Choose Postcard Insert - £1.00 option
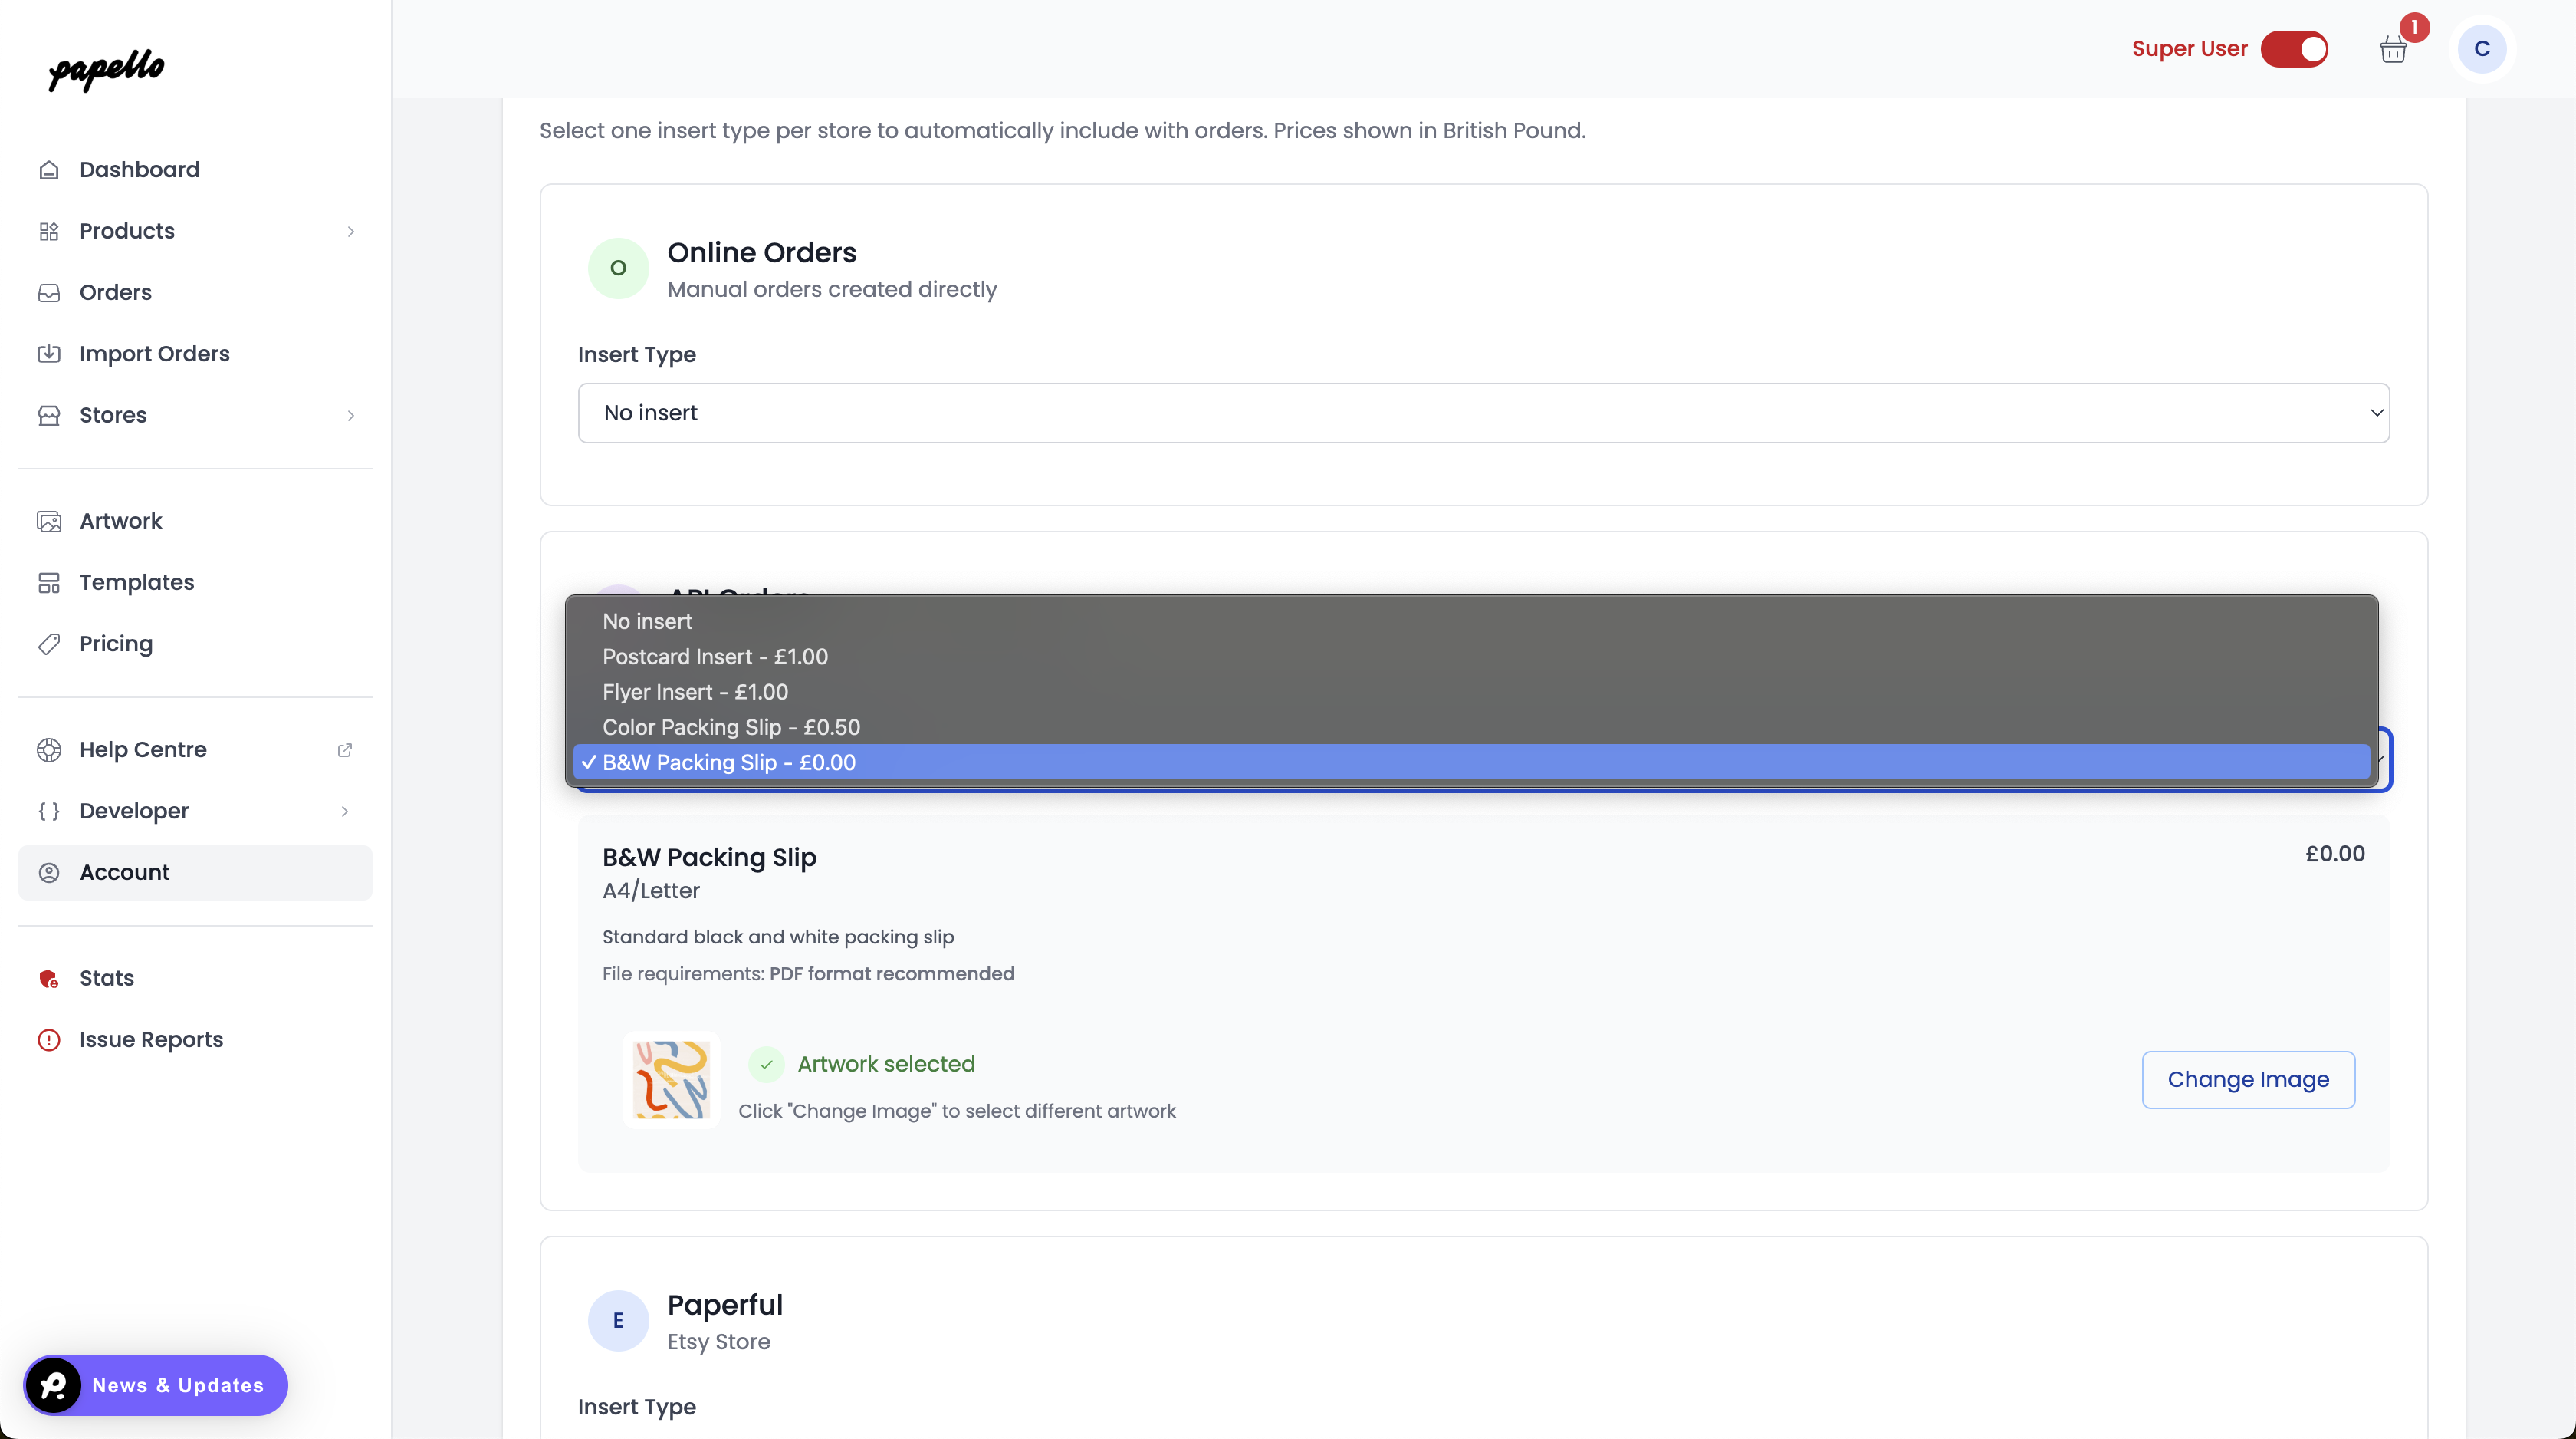This screenshot has height=1439, width=2576. pos(1471,657)
